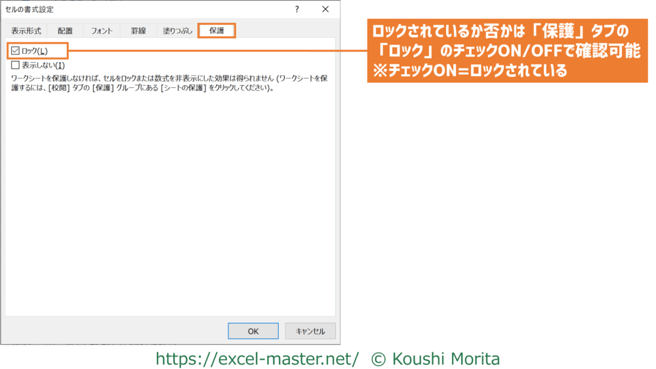
Task: Go to the 罫線 tab
Action: pos(138,31)
